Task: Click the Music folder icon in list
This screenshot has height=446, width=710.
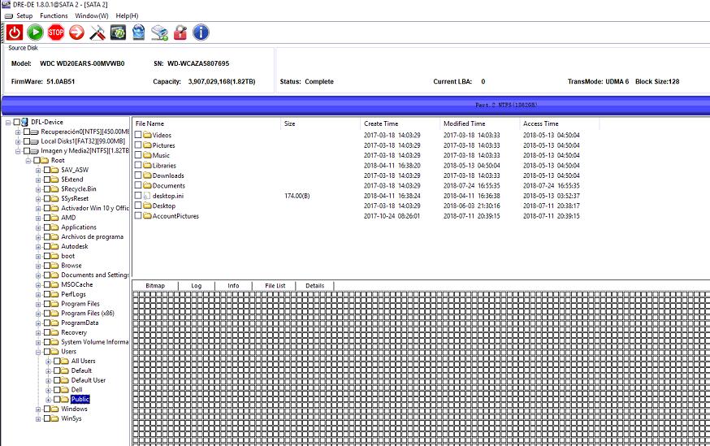Action: coord(147,155)
